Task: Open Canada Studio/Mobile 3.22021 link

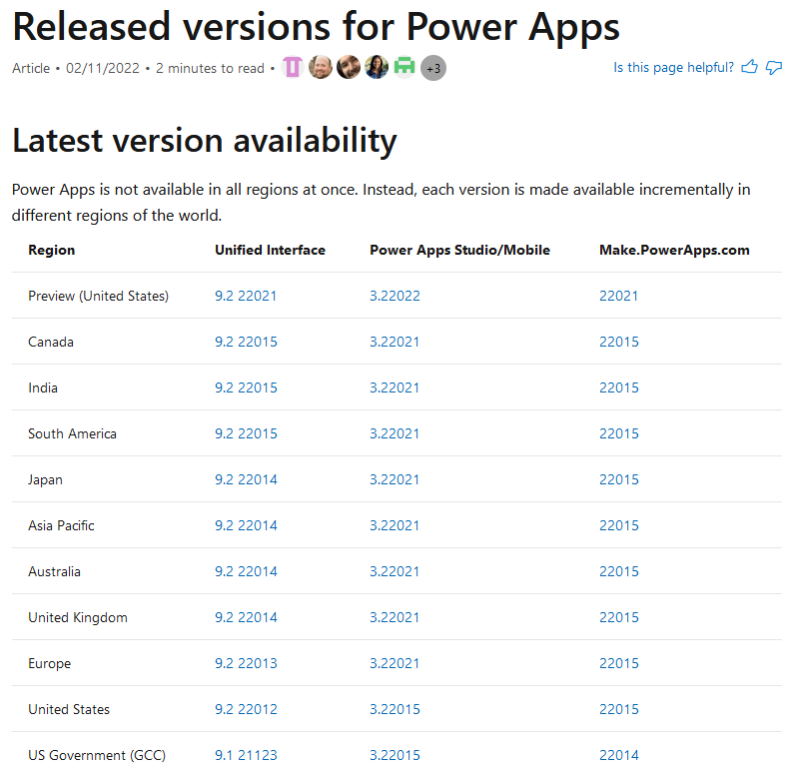Action: 395,343
